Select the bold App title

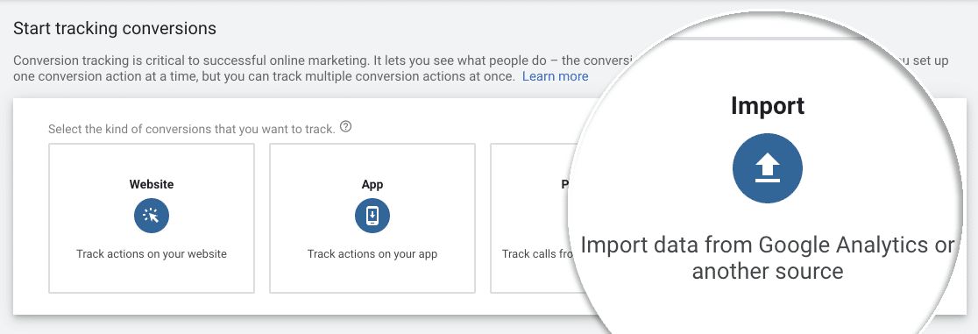tap(372, 184)
